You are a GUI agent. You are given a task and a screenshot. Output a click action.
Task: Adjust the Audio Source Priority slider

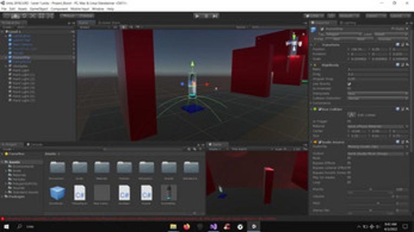(x=371, y=189)
